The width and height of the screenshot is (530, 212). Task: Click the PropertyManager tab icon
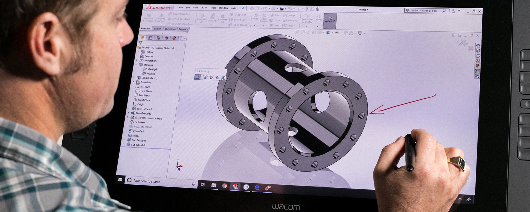click(x=150, y=38)
